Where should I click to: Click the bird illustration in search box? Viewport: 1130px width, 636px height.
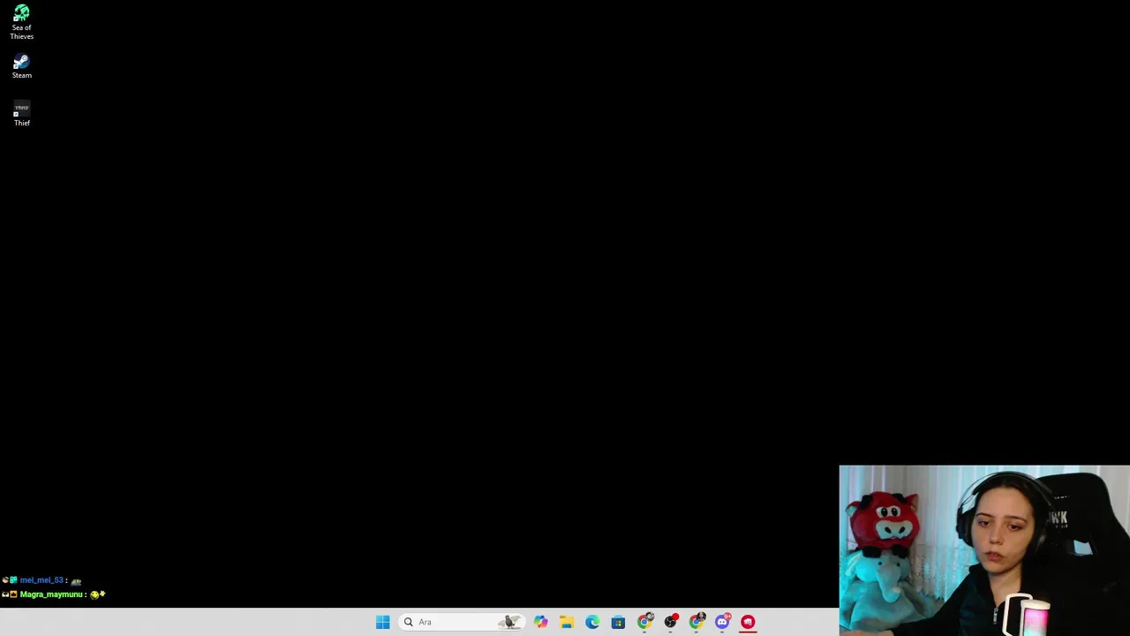(508, 622)
